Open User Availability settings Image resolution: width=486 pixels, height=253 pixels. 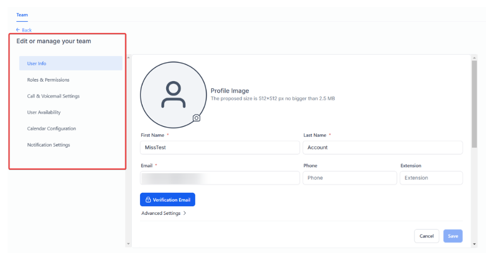[44, 112]
